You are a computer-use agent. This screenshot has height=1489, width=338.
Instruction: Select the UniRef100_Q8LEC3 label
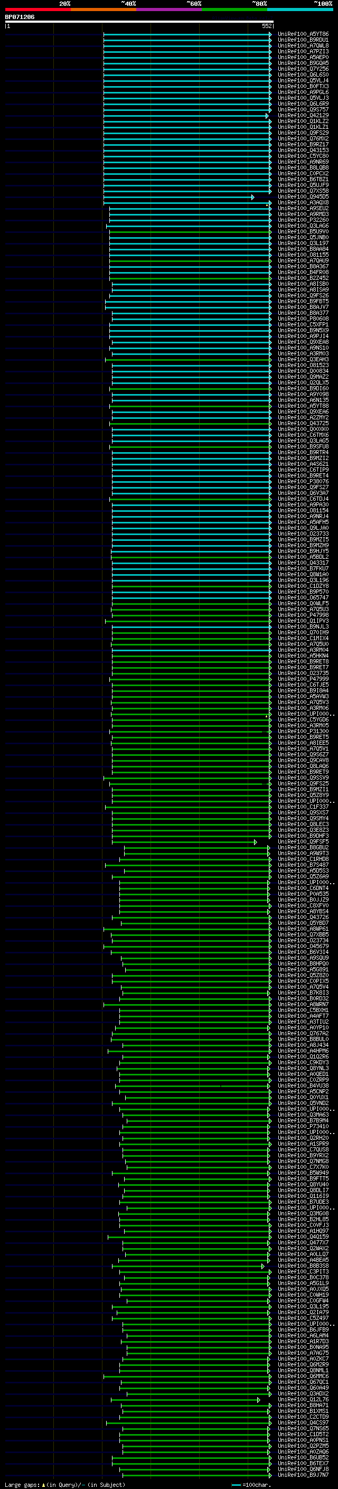click(303, 825)
